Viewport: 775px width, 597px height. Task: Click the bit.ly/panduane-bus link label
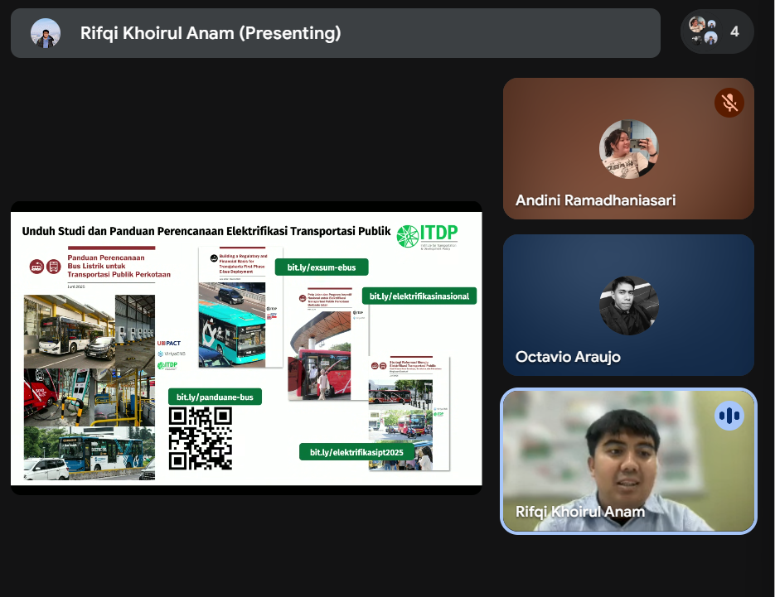tap(215, 397)
